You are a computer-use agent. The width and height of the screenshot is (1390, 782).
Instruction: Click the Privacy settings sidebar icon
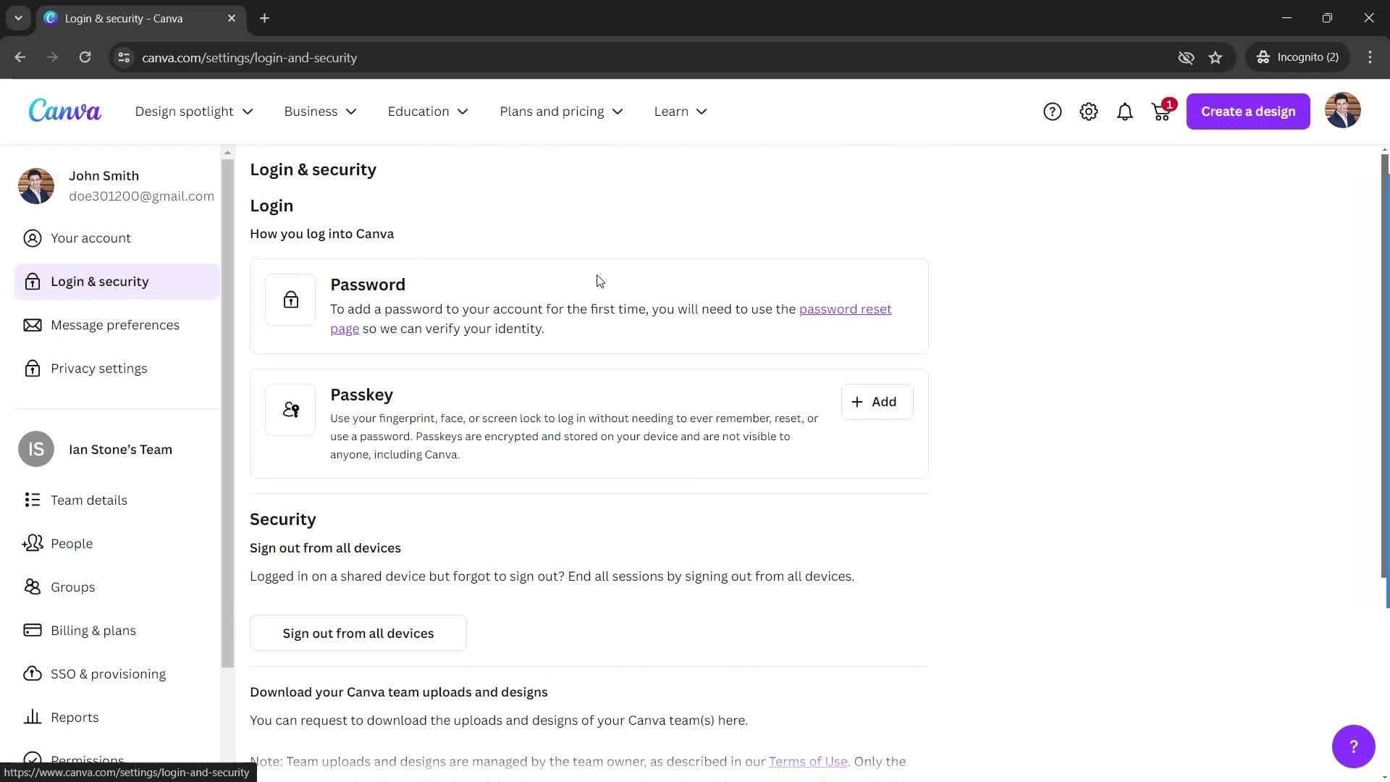pyautogui.click(x=33, y=368)
